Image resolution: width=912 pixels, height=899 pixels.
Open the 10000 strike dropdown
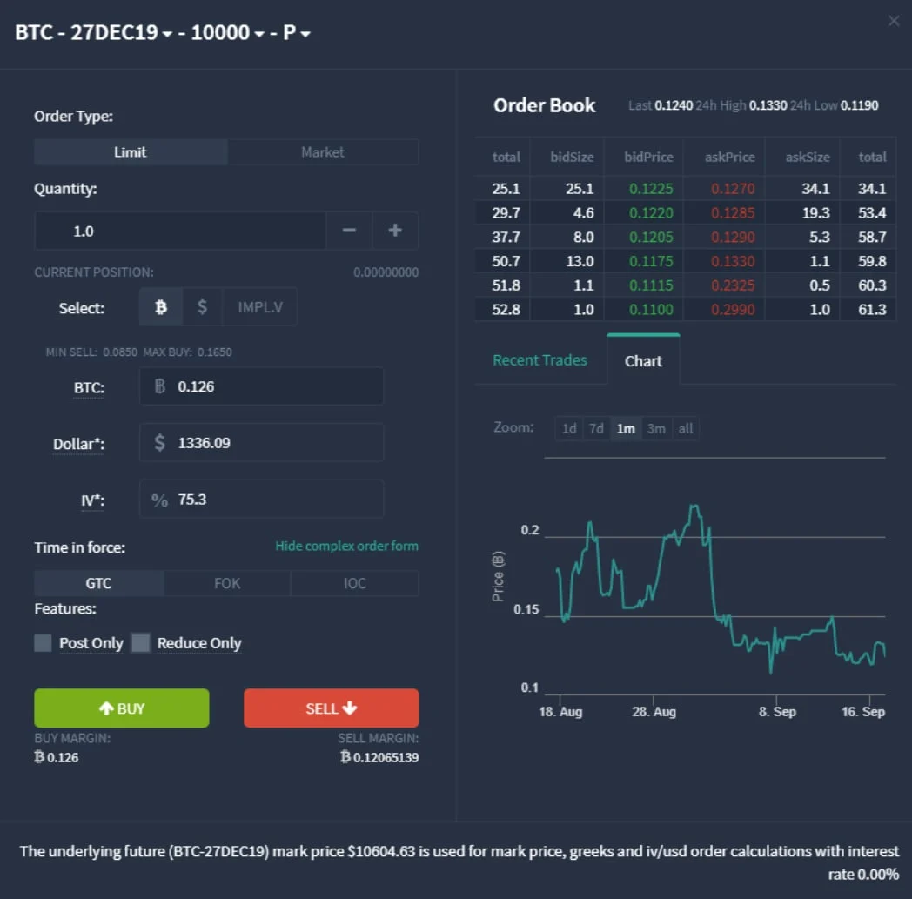point(227,32)
